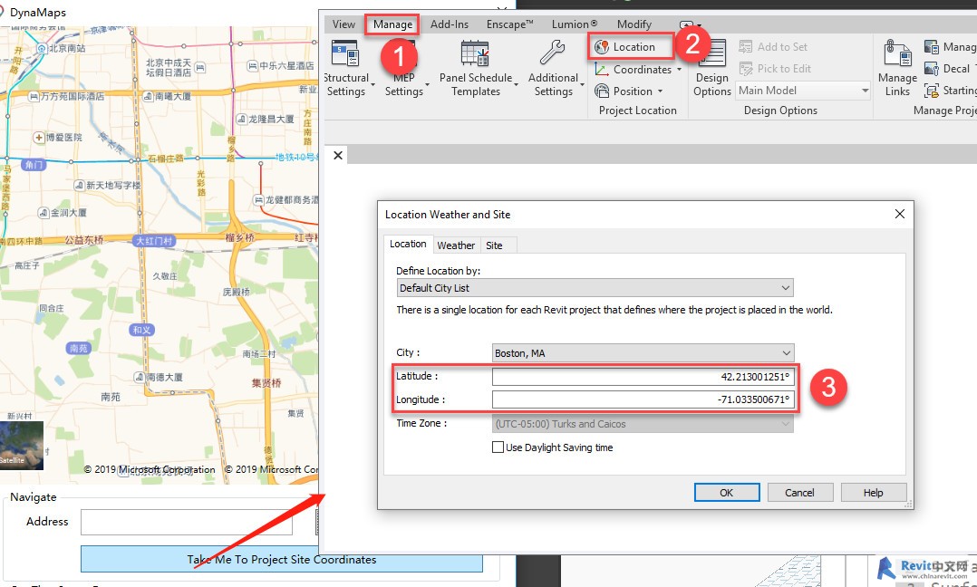Image resolution: width=977 pixels, height=587 pixels.
Task: Confirm dialog with OK button
Action: [x=727, y=493]
